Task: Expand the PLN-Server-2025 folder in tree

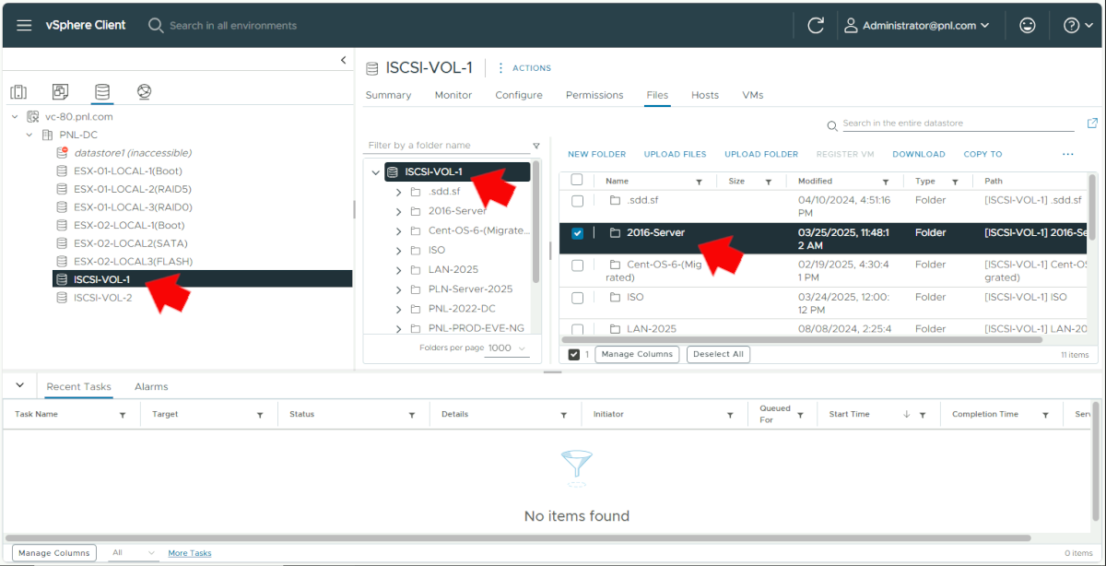Action: 398,289
